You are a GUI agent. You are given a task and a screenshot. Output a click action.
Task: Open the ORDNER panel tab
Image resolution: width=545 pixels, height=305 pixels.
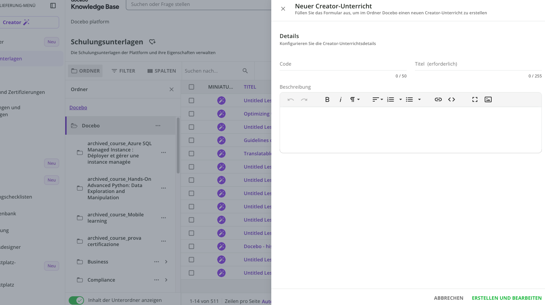tap(85, 71)
